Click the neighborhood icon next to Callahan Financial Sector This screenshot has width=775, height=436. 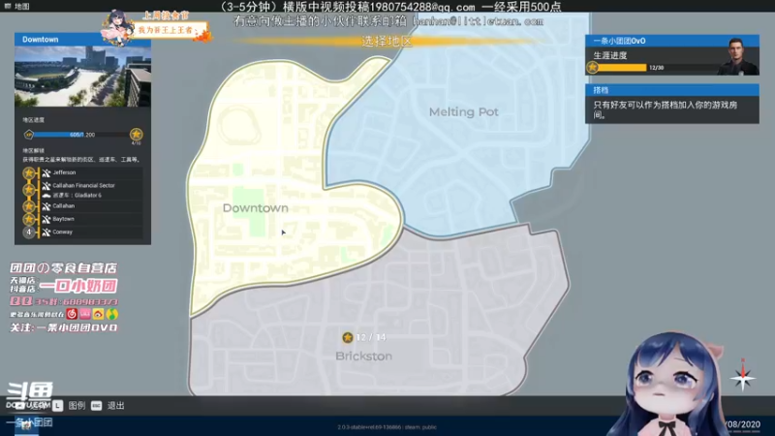click(x=46, y=186)
